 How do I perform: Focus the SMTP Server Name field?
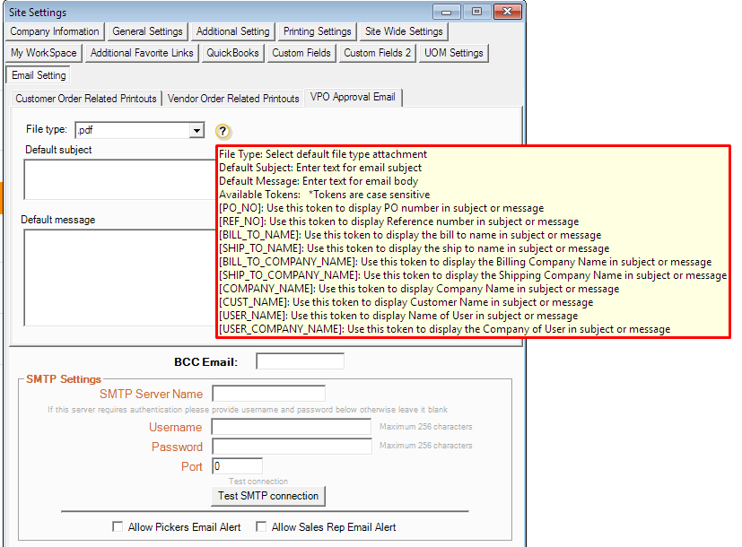click(268, 394)
